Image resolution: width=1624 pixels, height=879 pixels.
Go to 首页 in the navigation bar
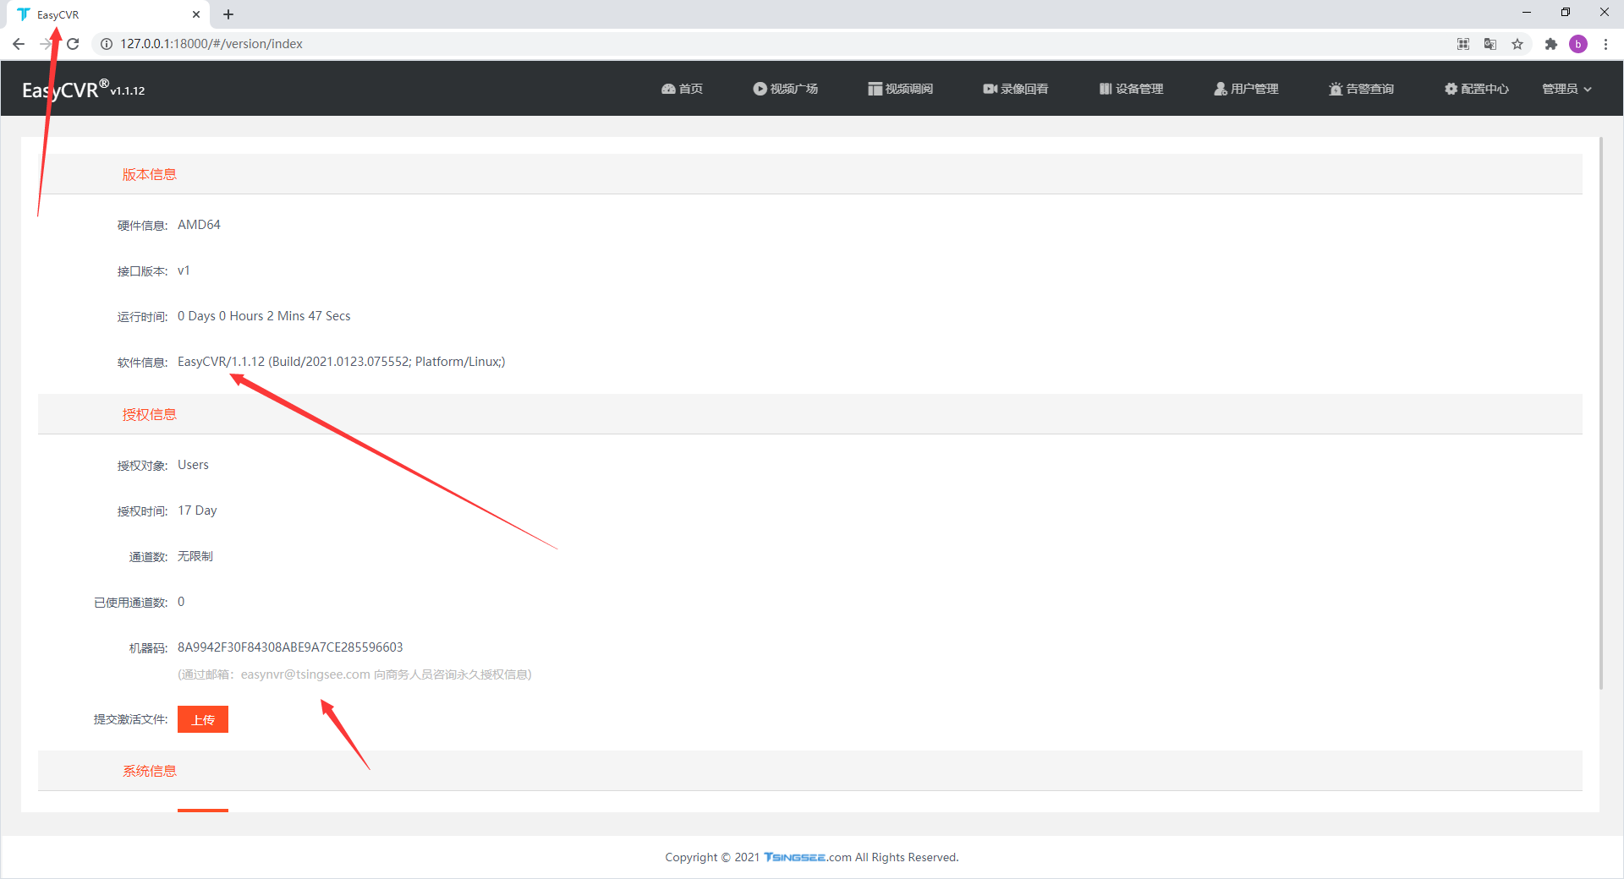coord(682,89)
